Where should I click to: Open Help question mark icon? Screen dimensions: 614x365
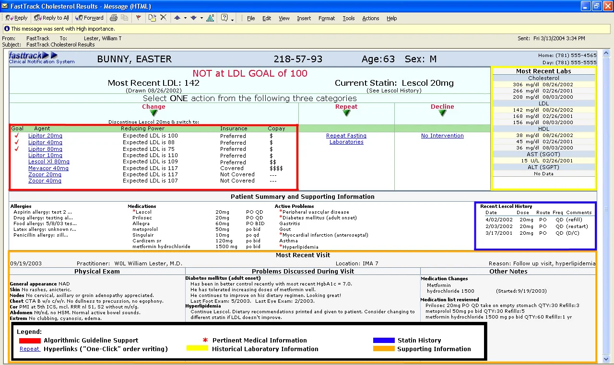coord(224,18)
